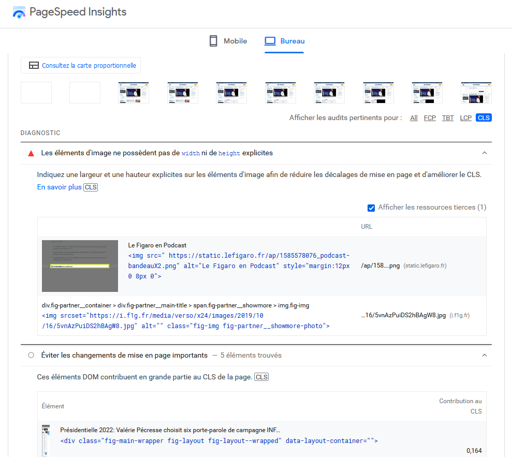Image resolution: width=512 pixels, height=457 pixels.
Task: Open the En savoir plus link
Action: pos(59,187)
